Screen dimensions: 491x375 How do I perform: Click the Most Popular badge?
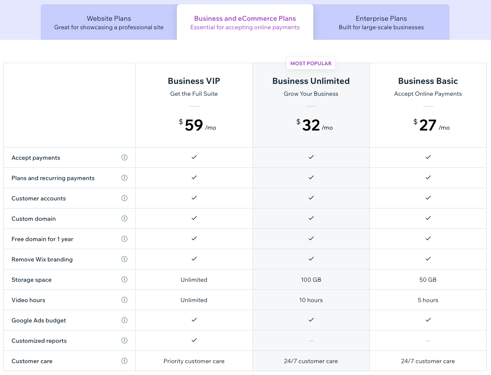pos(311,64)
